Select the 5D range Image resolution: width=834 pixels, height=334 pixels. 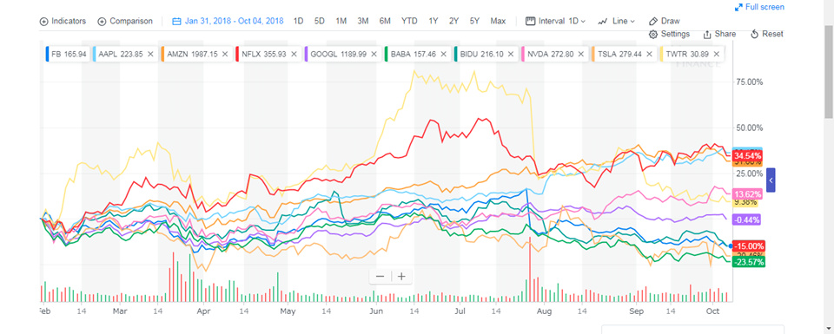coord(319,21)
